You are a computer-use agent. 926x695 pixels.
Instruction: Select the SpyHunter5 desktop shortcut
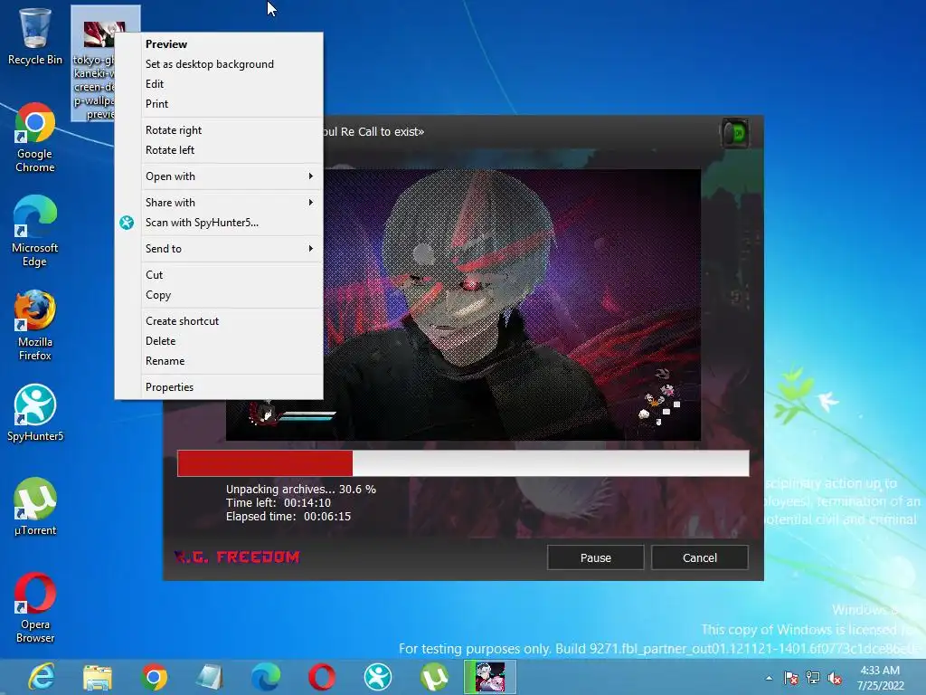pyautogui.click(x=35, y=413)
